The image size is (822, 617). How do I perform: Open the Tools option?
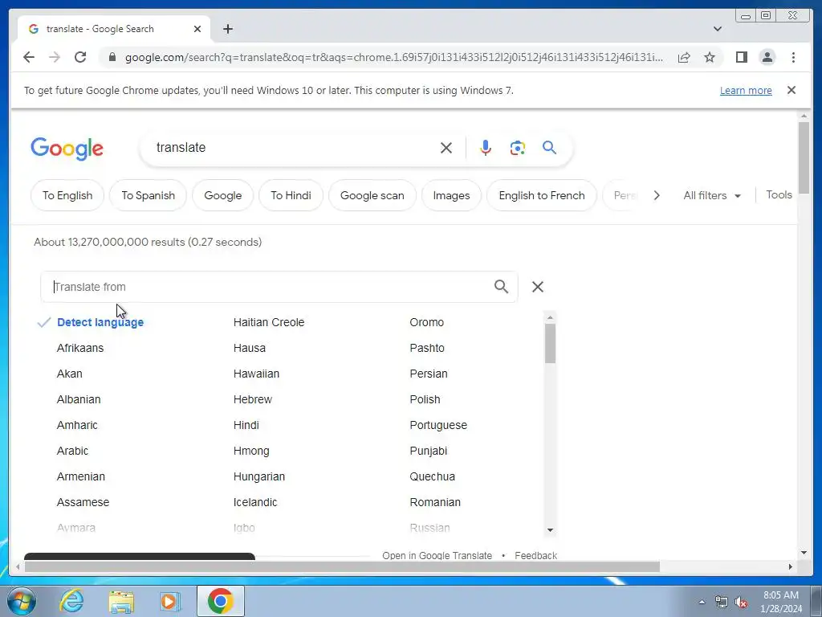click(779, 194)
